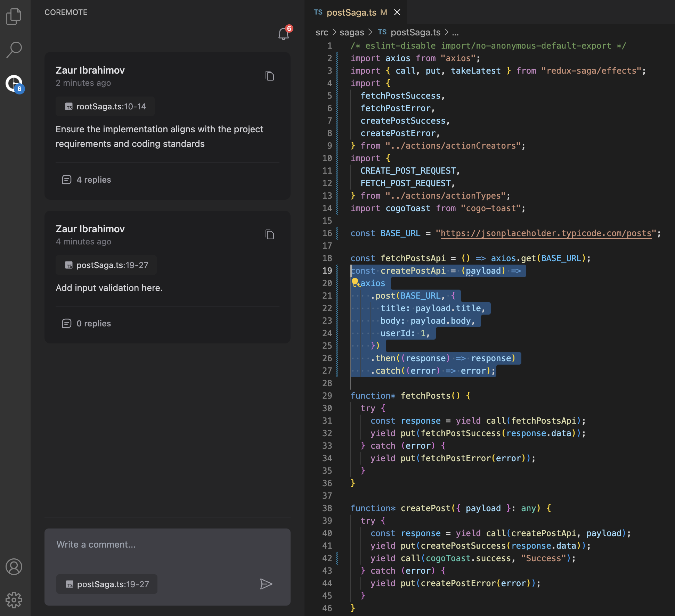Screen dimensions: 675x616
Task: Click the lightbulb code action on line 20
Action: coord(355,282)
